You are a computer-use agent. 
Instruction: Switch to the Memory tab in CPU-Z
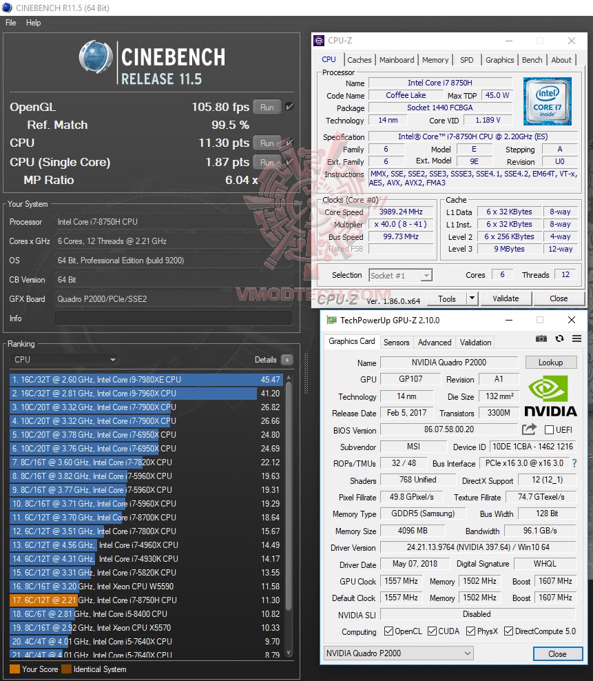[435, 60]
